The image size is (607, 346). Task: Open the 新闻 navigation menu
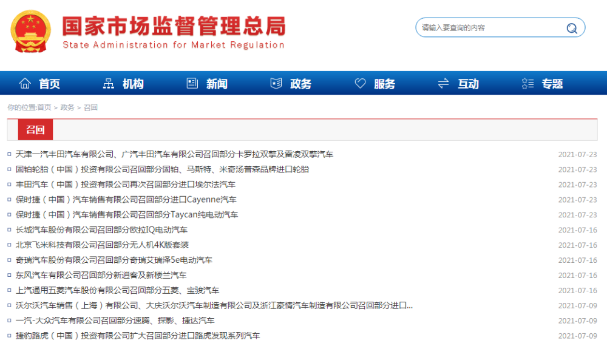coord(217,84)
